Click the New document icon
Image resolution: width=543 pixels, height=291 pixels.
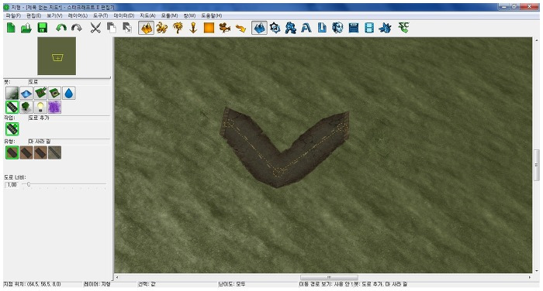11,28
